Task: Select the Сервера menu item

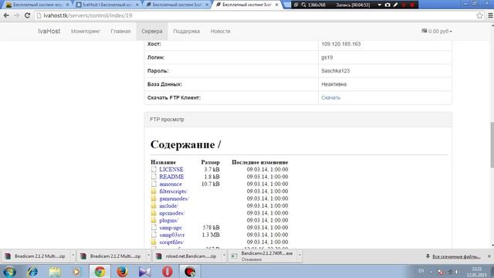Action: [152, 31]
